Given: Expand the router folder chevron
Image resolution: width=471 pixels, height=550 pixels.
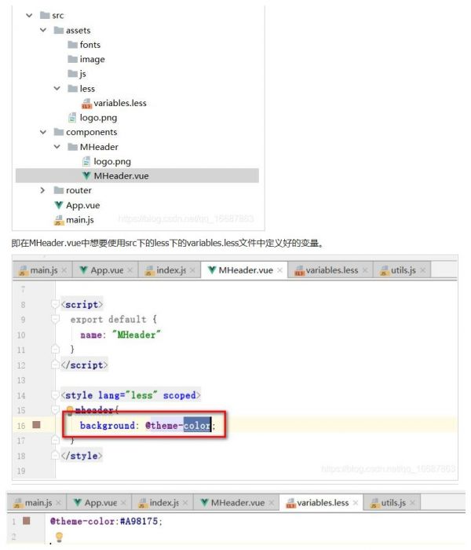Looking at the screenshot, I should point(42,190).
